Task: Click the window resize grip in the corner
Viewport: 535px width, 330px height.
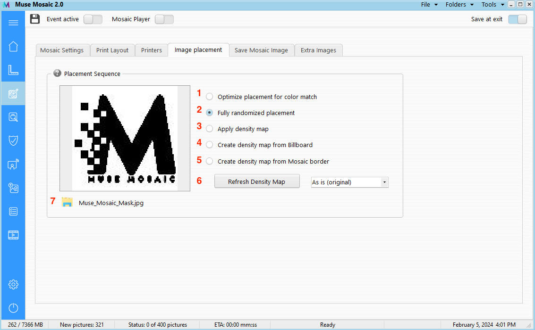Action: click(x=529, y=325)
